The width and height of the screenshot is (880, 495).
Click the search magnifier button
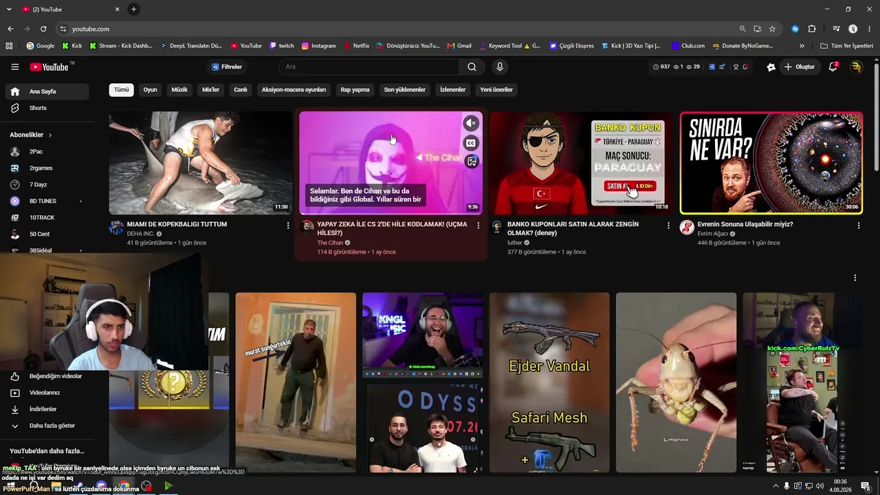472,67
